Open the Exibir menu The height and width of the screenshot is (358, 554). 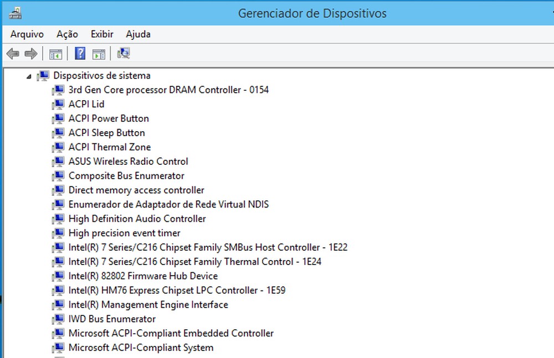click(x=101, y=34)
